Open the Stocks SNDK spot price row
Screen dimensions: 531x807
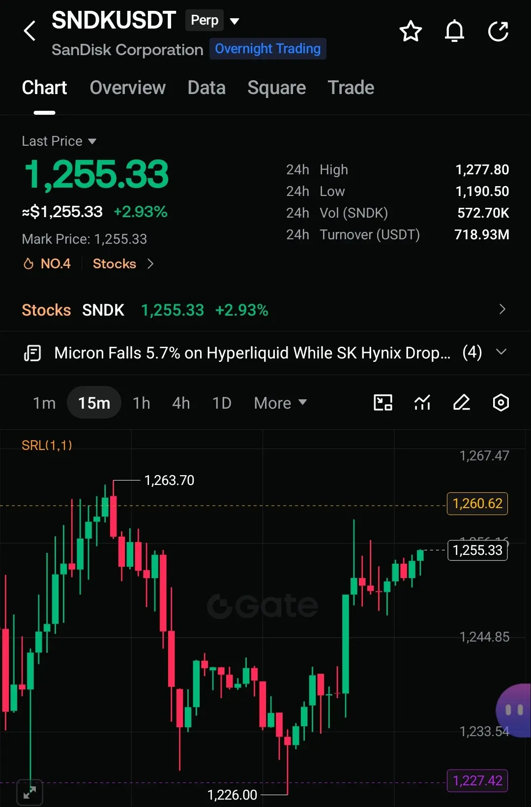pos(265,310)
